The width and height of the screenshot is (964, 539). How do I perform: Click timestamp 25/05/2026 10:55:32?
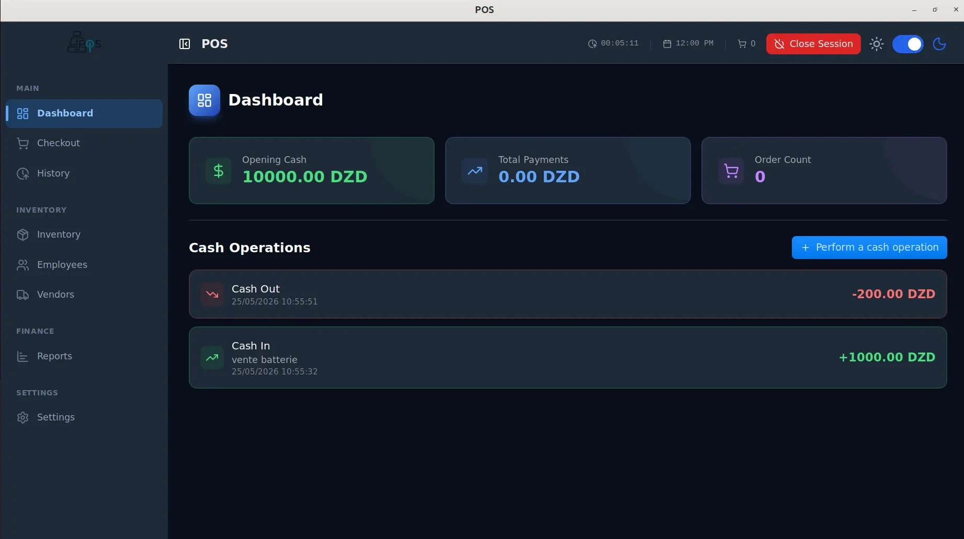(x=275, y=372)
